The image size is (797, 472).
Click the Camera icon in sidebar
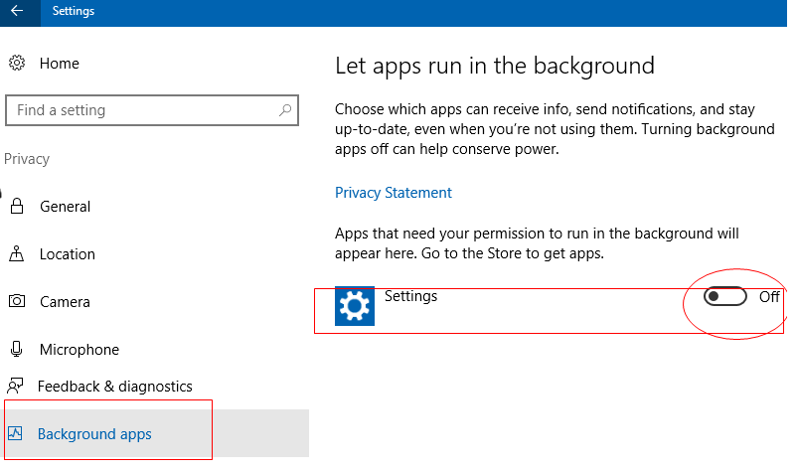[x=17, y=301]
